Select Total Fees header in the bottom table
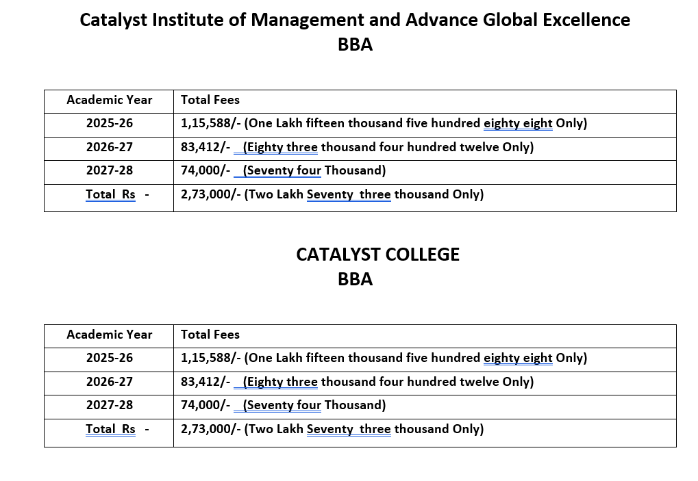The width and height of the screenshot is (698, 481). 210,335
